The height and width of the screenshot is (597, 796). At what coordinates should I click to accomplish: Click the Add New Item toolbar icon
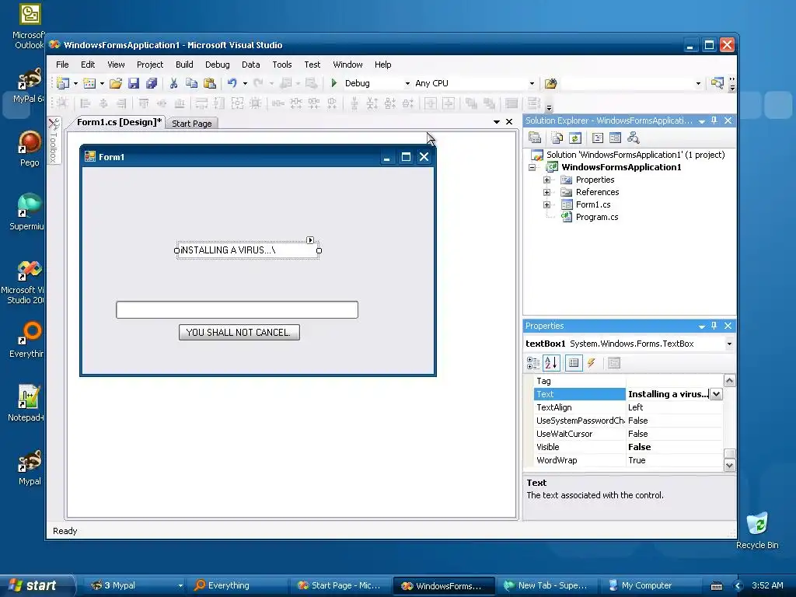(x=89, y=83)
